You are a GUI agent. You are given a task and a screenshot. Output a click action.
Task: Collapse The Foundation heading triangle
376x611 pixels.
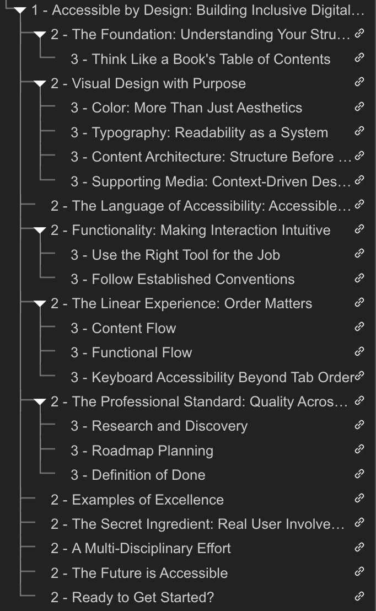click(x=40, y=35)
